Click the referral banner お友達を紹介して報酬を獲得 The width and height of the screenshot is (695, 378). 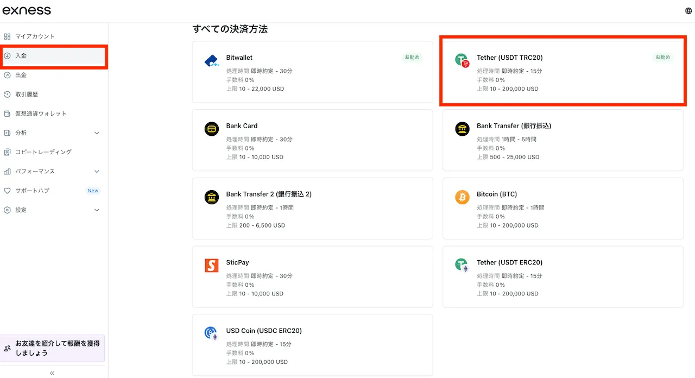(52, 348)
